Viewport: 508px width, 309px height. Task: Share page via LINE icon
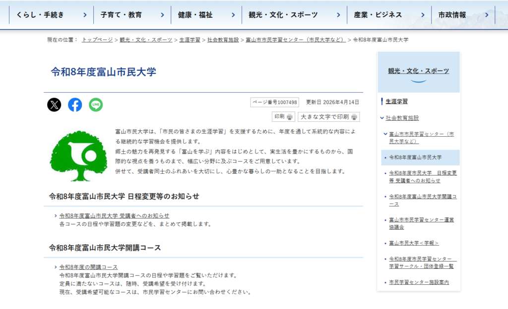coord(96,104)
